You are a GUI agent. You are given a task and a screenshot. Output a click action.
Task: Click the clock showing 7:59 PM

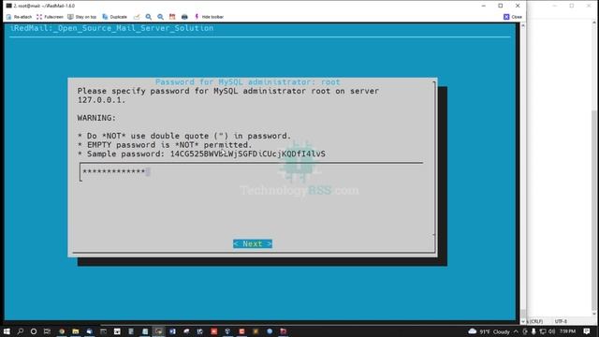tap(568, 331)
